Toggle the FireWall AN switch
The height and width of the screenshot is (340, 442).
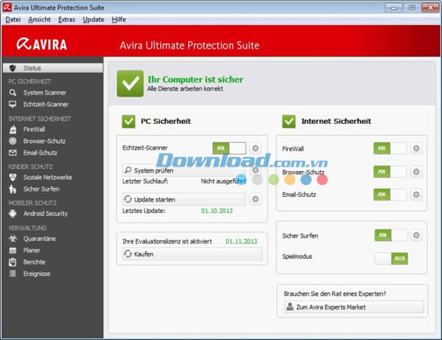390,148
